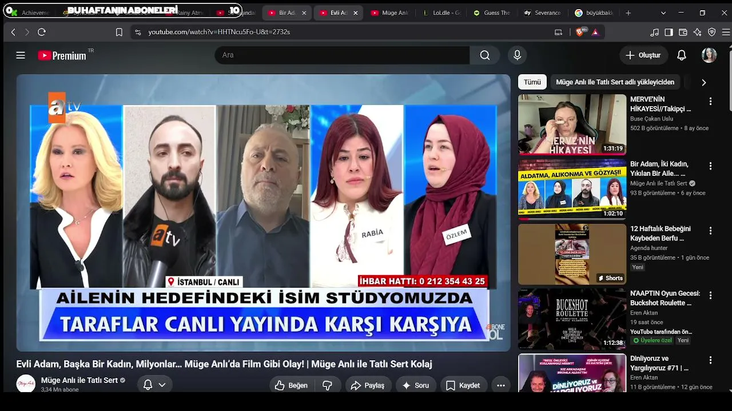732x411 pixels.
Task: Click the search magnifier button
Action: 485,55
